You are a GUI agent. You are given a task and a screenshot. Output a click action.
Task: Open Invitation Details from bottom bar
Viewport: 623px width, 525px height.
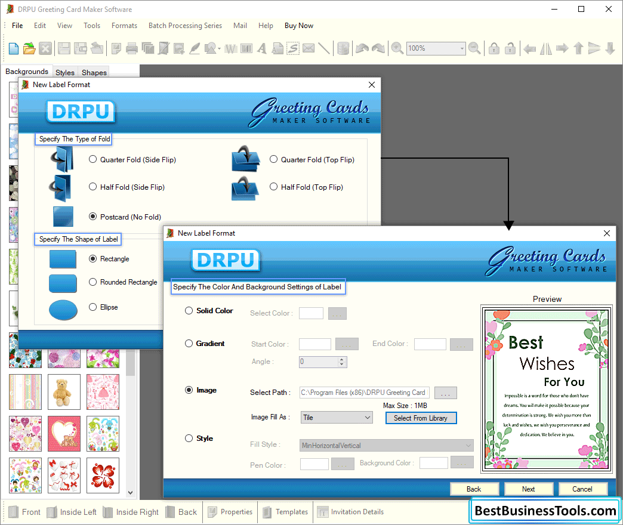tap(350, 512)
